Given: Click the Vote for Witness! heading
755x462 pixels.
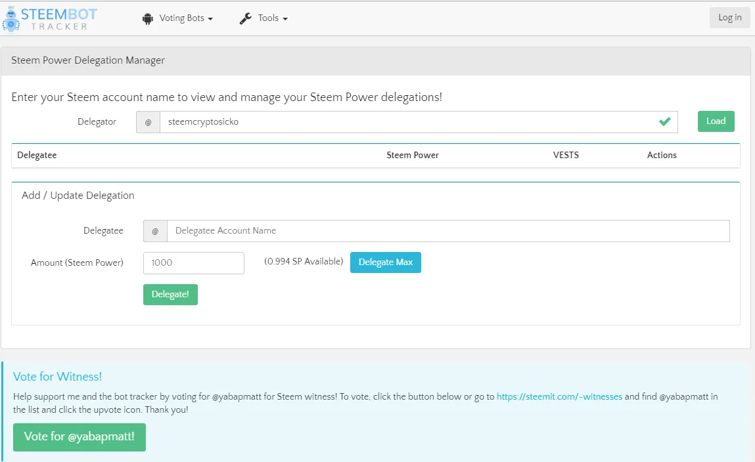Looking at the screenshot, I should click(57, 377).
